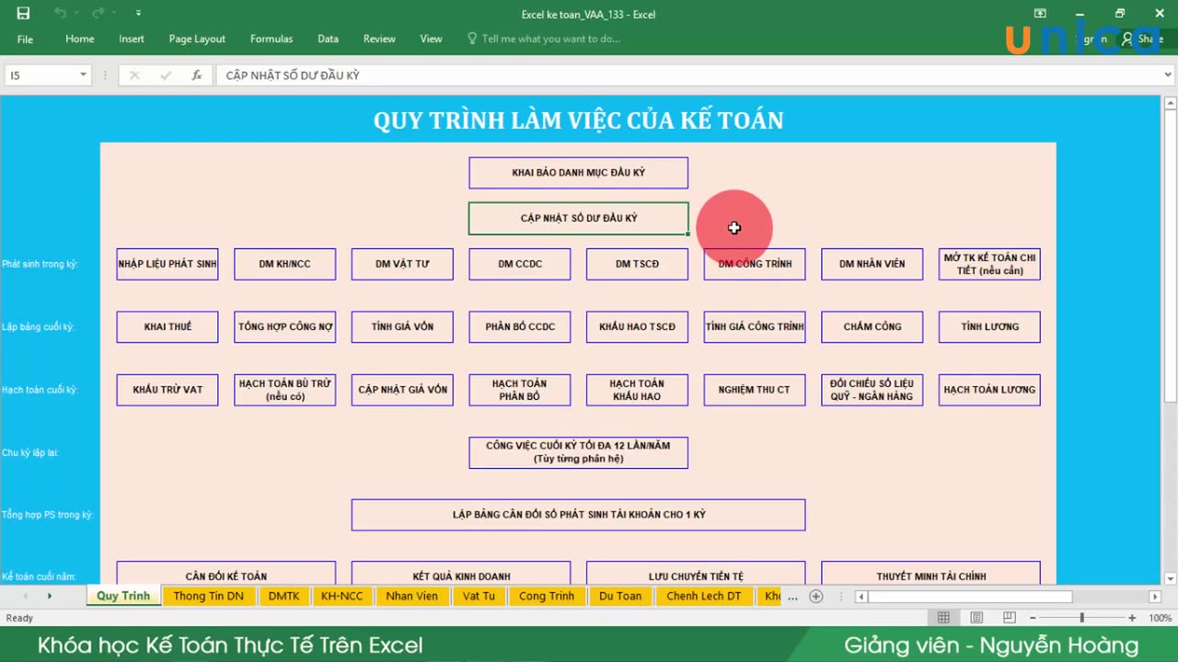1178x662 pixels.
Task: Click the DM NHÂN VIÊN box
Action: (x=872, y=264)
